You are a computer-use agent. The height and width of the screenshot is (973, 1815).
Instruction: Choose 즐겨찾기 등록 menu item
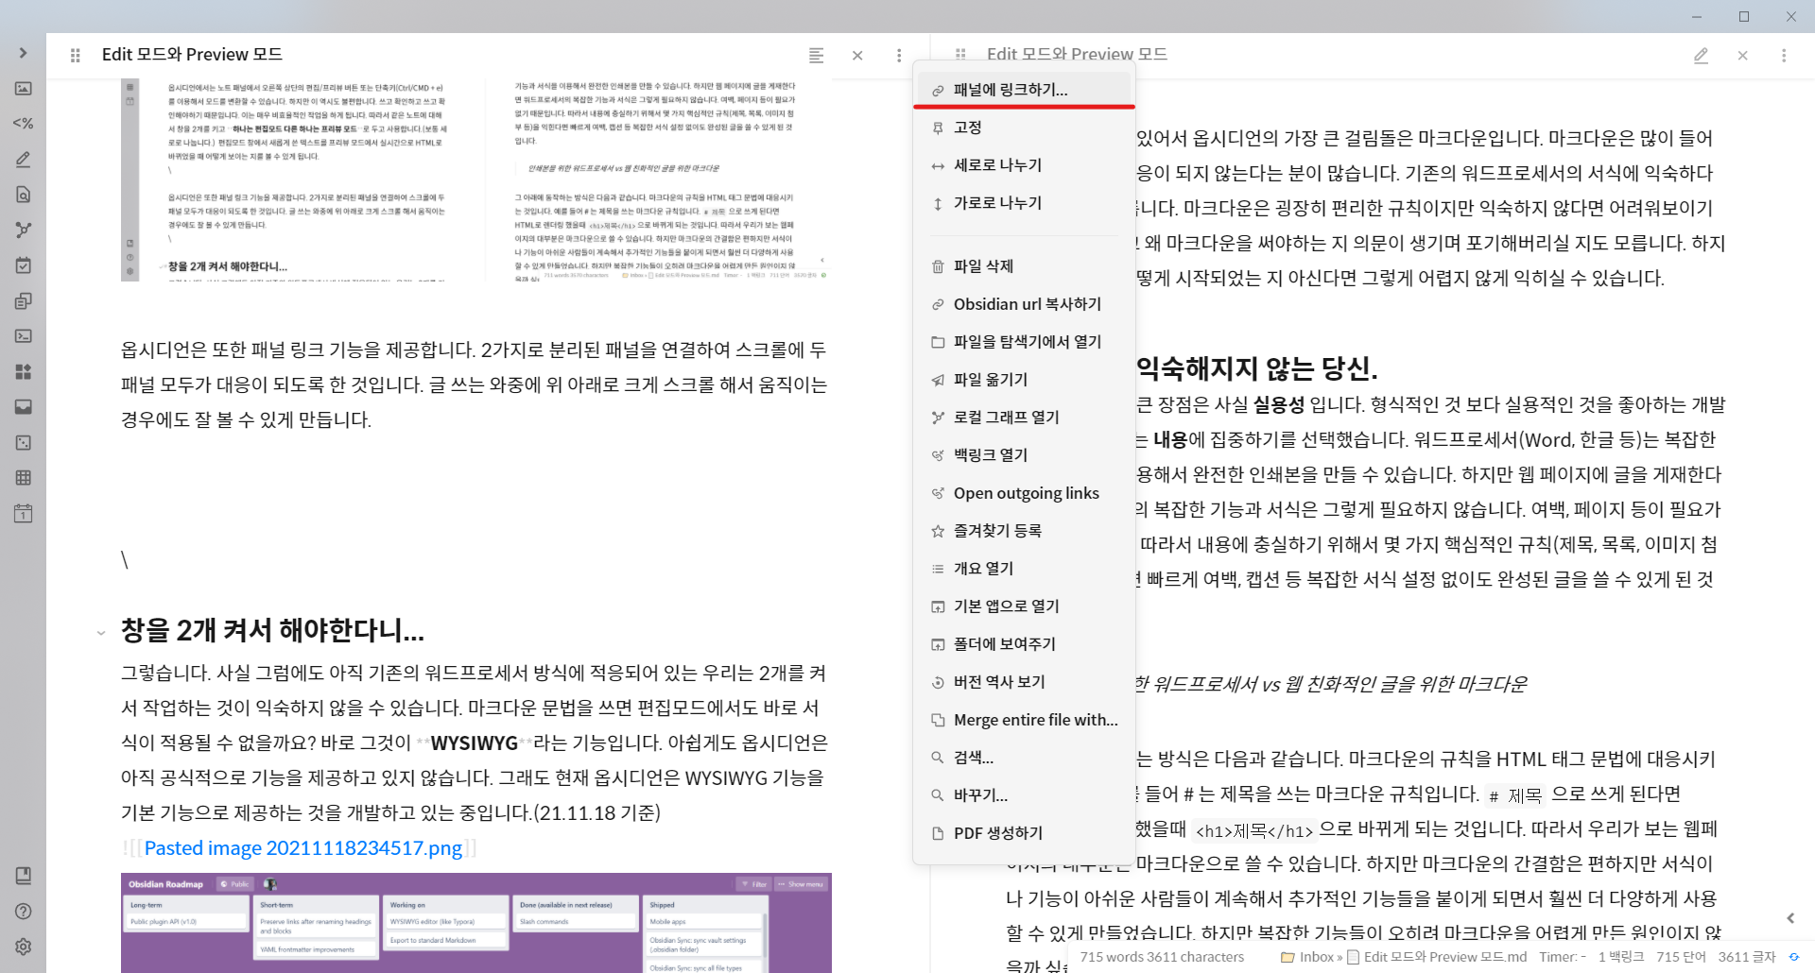pyautogui.click(x=1024, y=531)
